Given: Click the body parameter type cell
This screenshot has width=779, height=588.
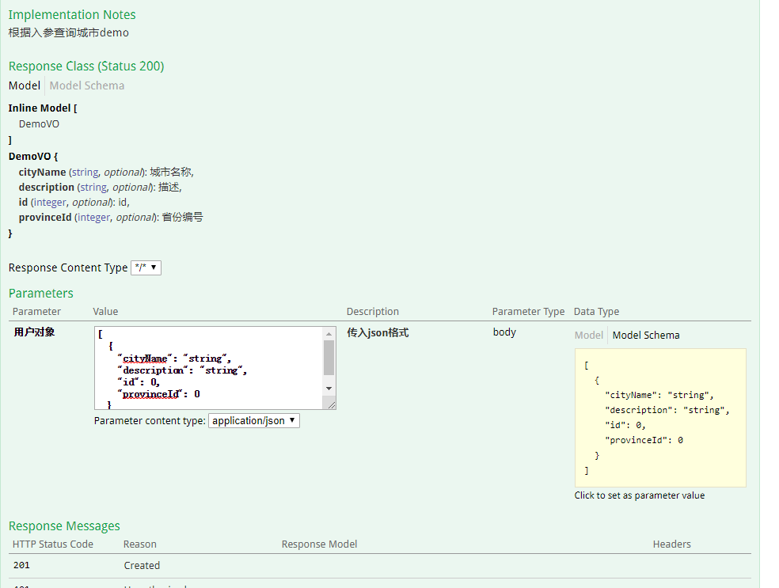Looking at the screenshot, I should (x=504, y=332).
